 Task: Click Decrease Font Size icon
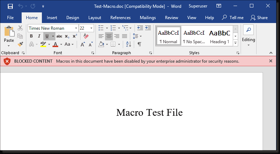[91, 44]
